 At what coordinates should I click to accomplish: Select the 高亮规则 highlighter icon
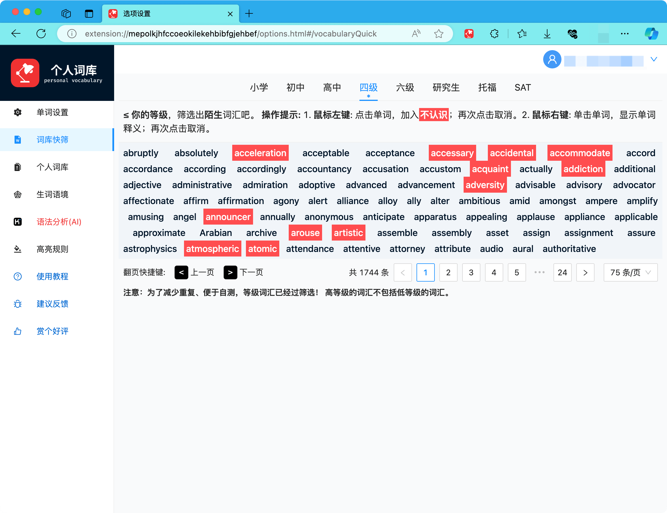pyautogui.click(x=18, y=249)
